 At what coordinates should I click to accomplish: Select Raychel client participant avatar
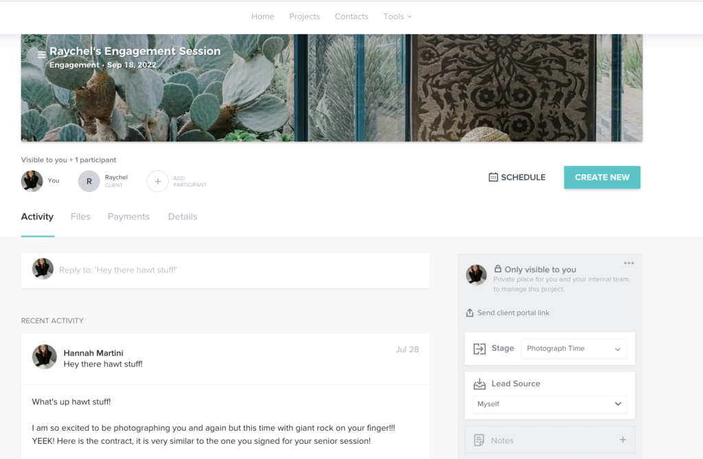pyautogui.click(x=89, y=182)
